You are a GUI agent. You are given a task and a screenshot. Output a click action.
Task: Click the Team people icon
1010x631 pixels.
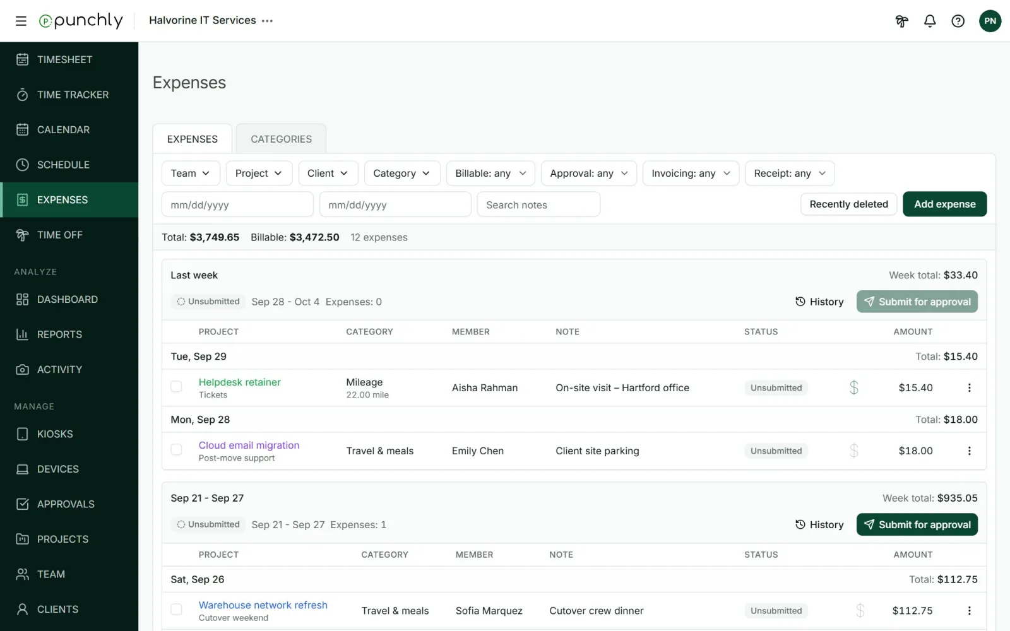pyautogui.click(x=22, y=574)
